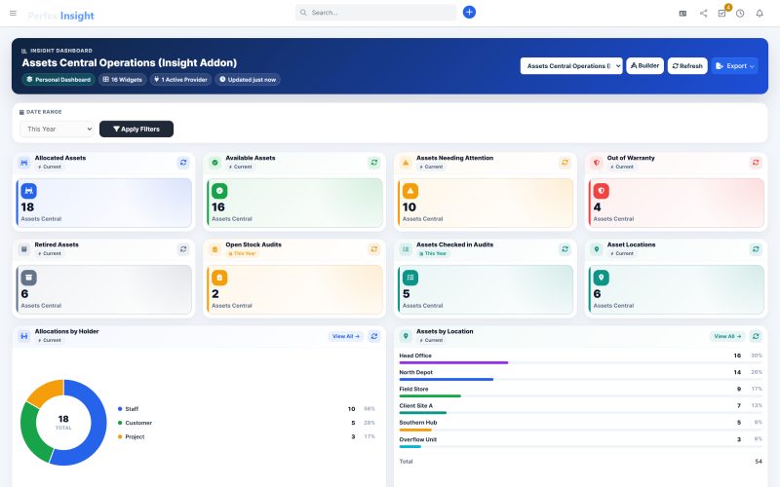Open the This Year date range dropdown
Screen dimensions: 780x487
[x=57, y=130]
